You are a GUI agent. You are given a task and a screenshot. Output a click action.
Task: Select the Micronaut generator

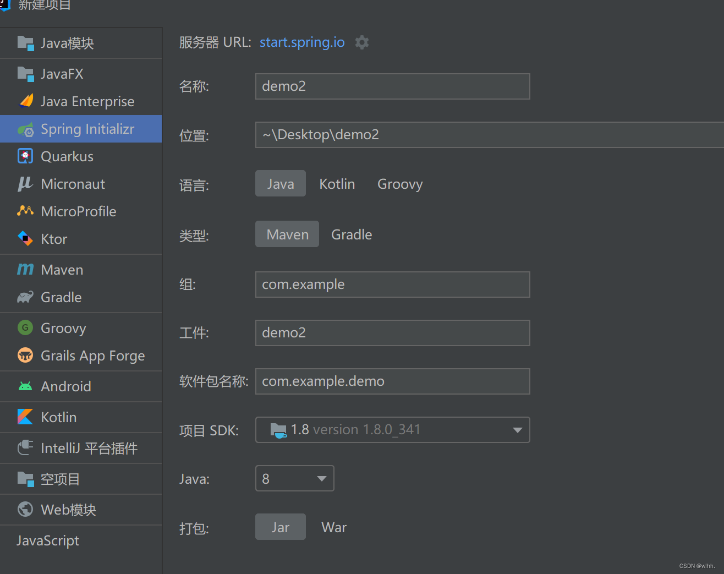tap(73, 184)
